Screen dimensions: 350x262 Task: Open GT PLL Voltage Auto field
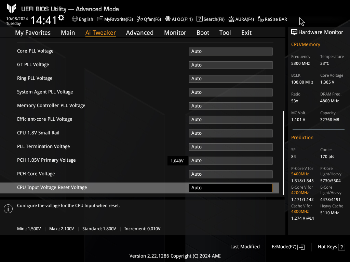point(231,65)
